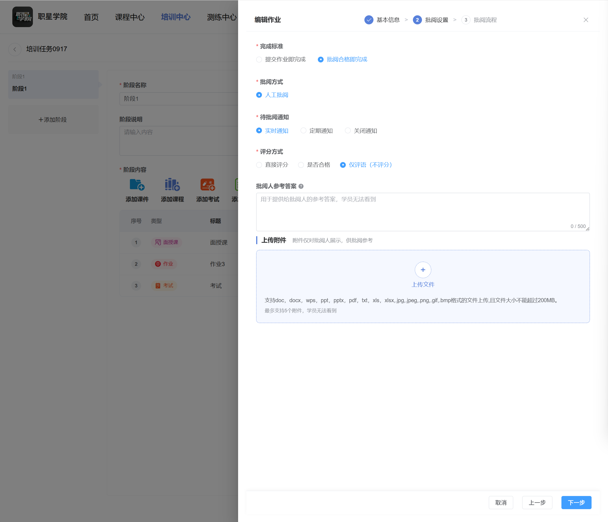Image resolution: width=608 pixels, height=522 pixels.
Task: Click the 添加课程 books icon
Action: point(172,185)
